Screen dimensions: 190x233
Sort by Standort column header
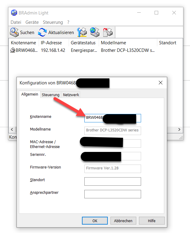click(x=170, y=43)
